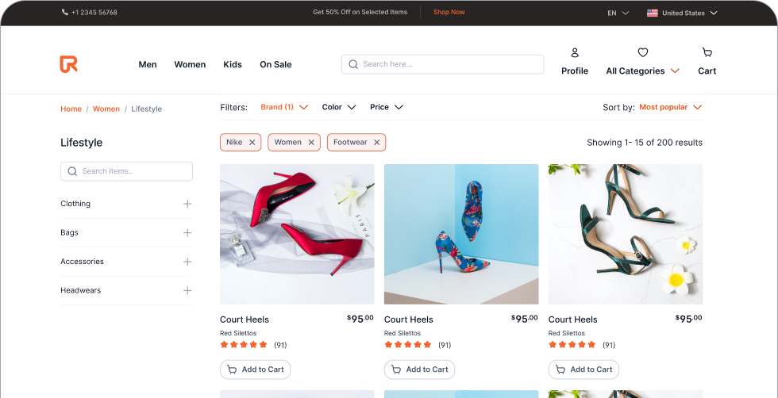Expand the Headwears category
The height and width of the screenshot is (398, 778).
187,291
